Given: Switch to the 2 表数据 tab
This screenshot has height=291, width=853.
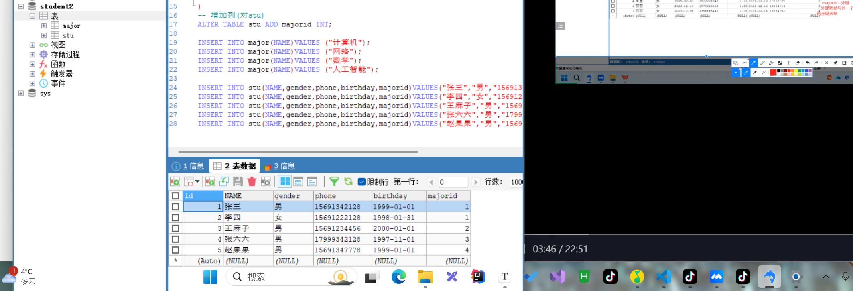Looking at the screenshot, I should [x=235, y=166].
